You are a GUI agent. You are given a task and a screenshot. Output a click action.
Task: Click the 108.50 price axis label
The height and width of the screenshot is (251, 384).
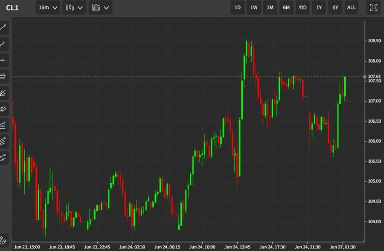click(374, 40)
